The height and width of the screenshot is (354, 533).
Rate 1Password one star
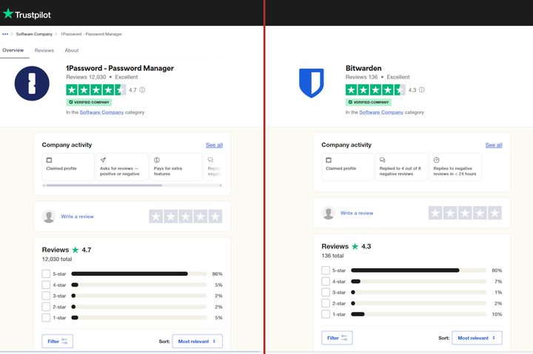(x=156, y=217)
